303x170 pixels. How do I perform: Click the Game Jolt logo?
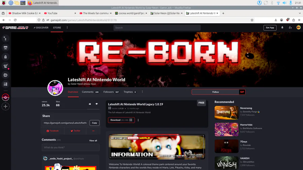(x=15, y=28)
